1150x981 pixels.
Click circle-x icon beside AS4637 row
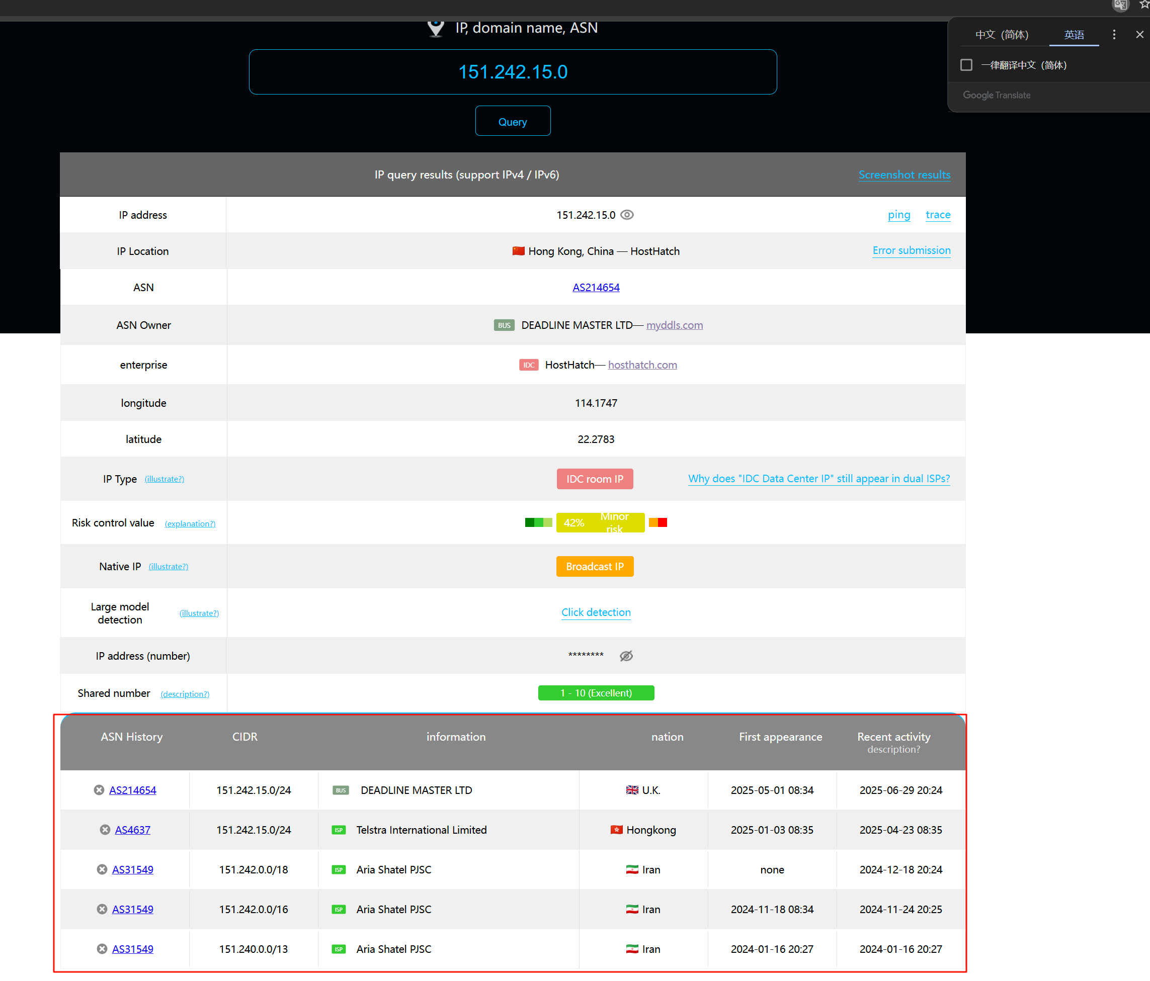coord(105,830)
